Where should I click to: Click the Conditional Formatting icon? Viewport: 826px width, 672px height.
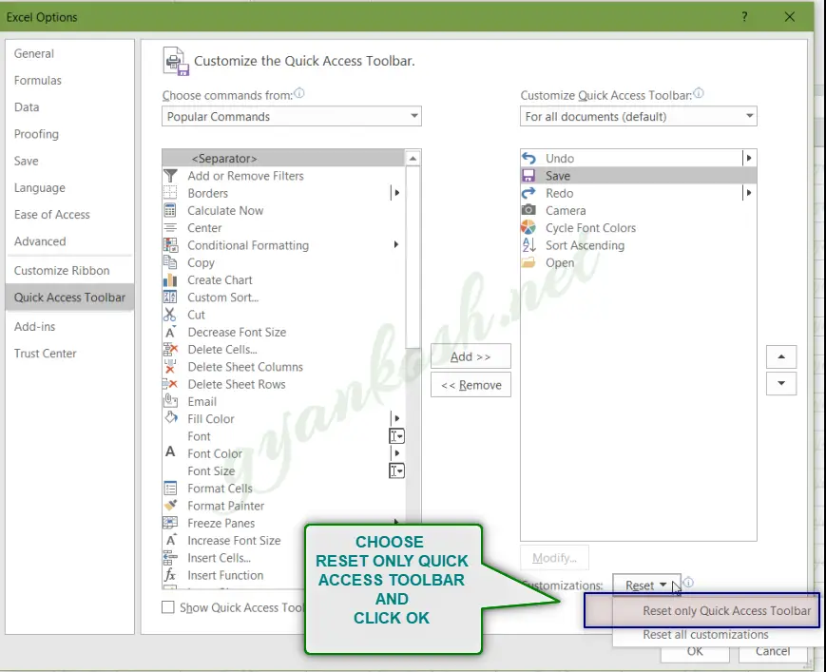coord(170,245)
